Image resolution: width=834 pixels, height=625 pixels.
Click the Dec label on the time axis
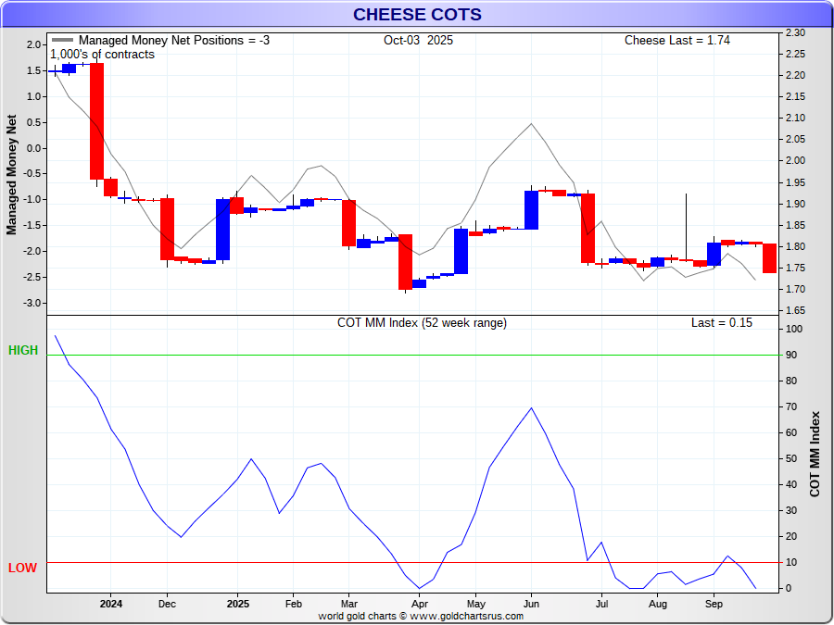tap(166, 604)
